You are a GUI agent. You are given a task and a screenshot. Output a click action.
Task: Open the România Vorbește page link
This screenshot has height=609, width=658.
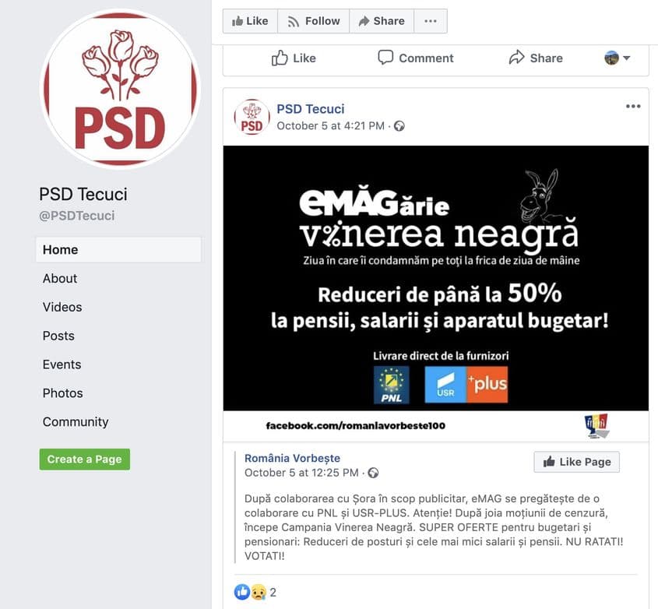point(293,458)
